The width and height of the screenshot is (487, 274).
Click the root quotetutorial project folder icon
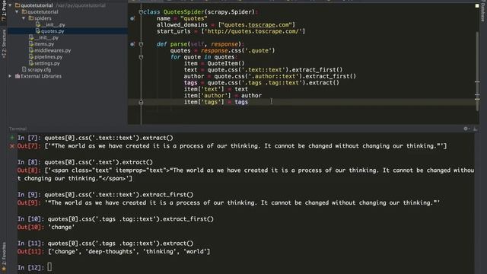click(18, 5)
